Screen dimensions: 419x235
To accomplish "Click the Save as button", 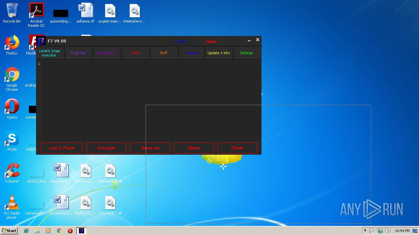I will 150,148.
